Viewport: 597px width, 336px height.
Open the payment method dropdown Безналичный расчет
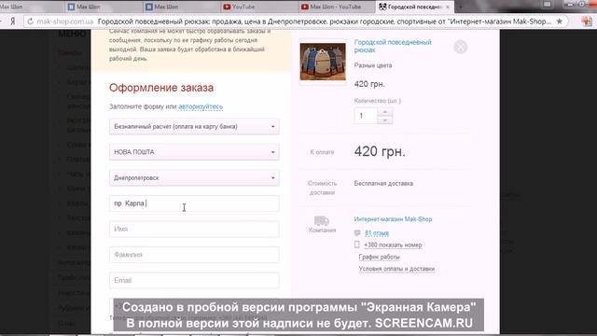194,127
